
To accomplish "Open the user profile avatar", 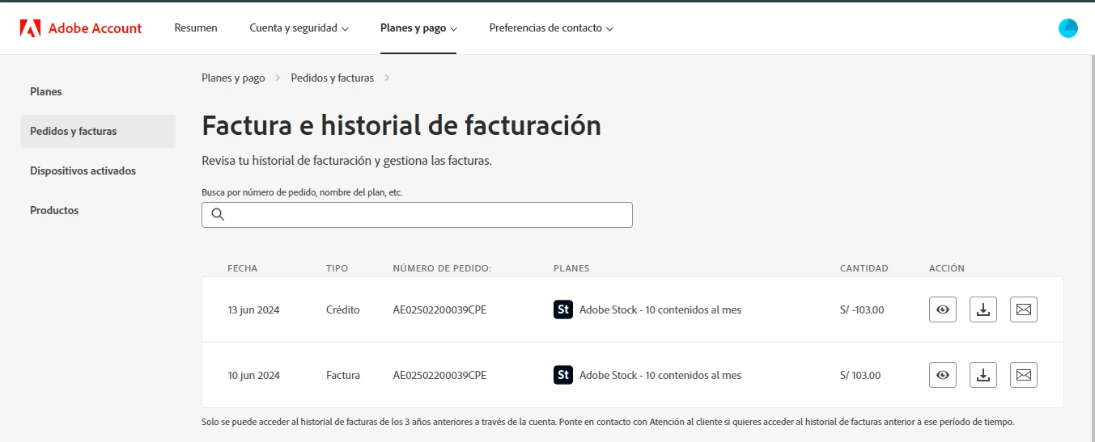I will [1068, 28].
